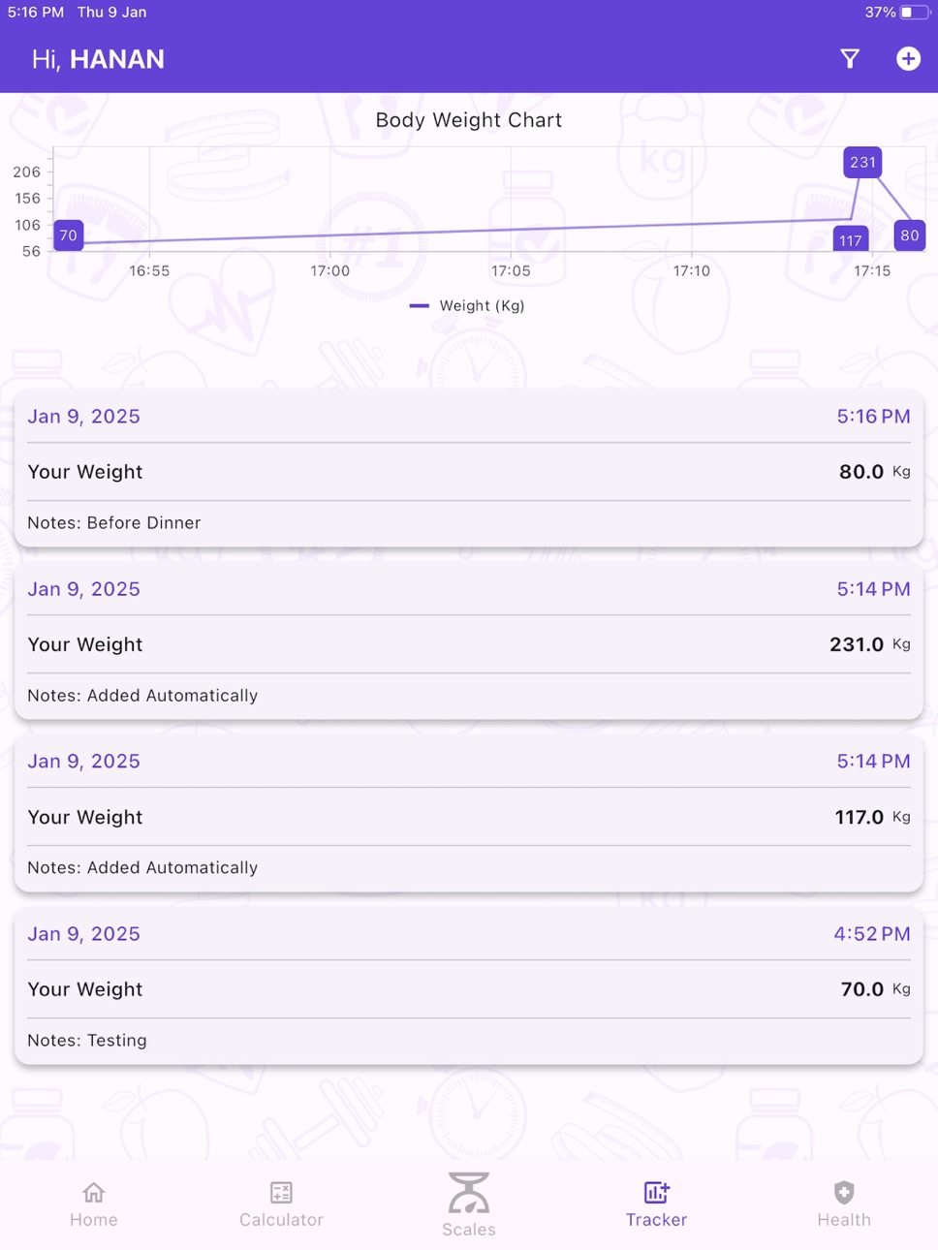
Task: Tap the 231 data point on chart
Action: pyautogui.click(x=862, y=162)
